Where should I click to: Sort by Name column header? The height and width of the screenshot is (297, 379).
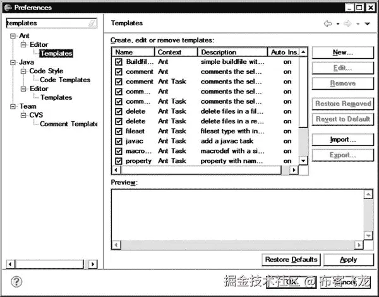click(133, 52)
